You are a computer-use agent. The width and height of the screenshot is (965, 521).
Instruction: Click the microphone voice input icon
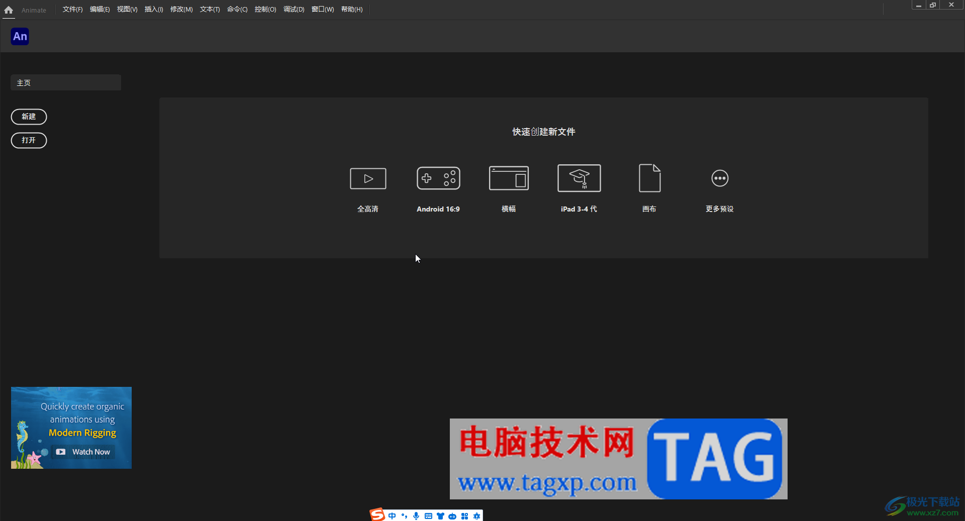(x=416, y=516)
